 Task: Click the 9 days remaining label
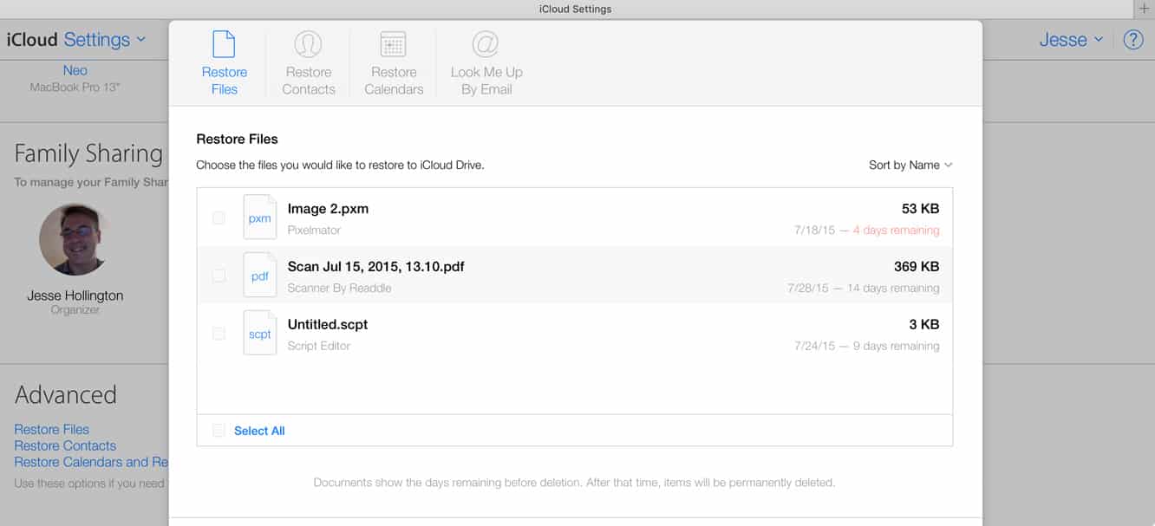896,346
